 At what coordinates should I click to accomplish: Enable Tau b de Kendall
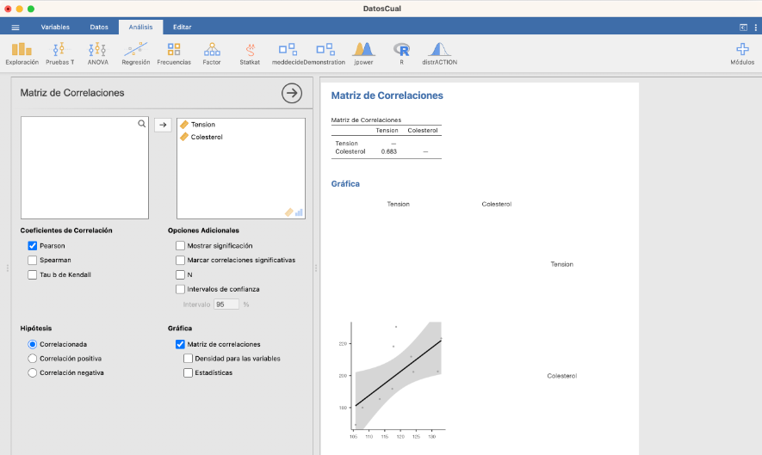coord(33,275)
